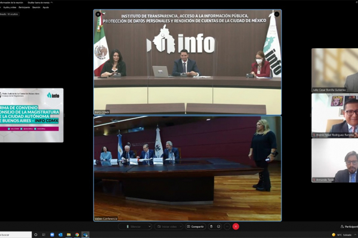Click options icon at INFO CDMX tile's left corner
This screenshot has width=358, height=238.
pos(98,14)
